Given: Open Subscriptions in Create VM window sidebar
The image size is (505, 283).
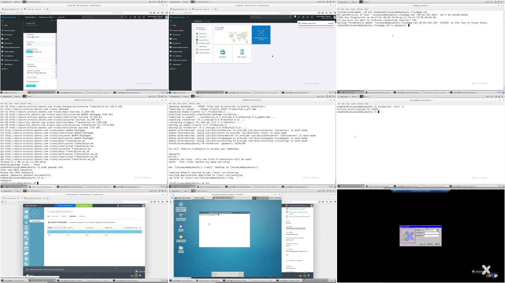Looking at the screenshot, I should [7, 64].
